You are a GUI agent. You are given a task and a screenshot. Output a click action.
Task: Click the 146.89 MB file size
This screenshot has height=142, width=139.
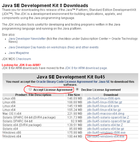pos(75,98)
